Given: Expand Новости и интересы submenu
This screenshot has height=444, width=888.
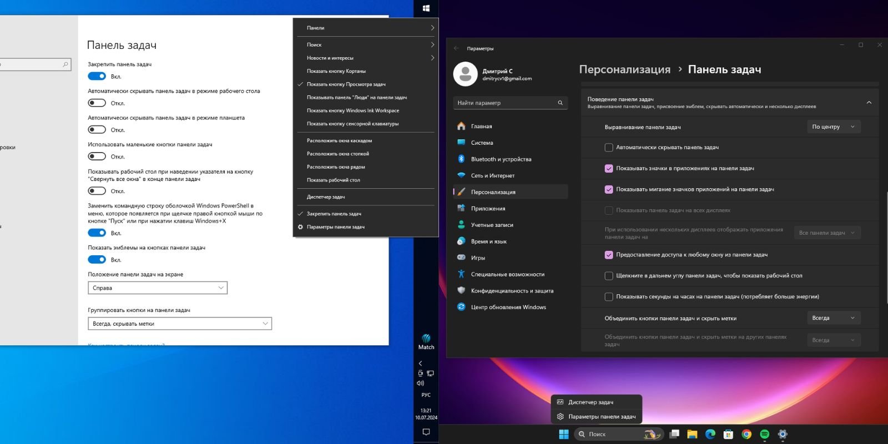Looking at the screenshot, I should coord(366,58).
